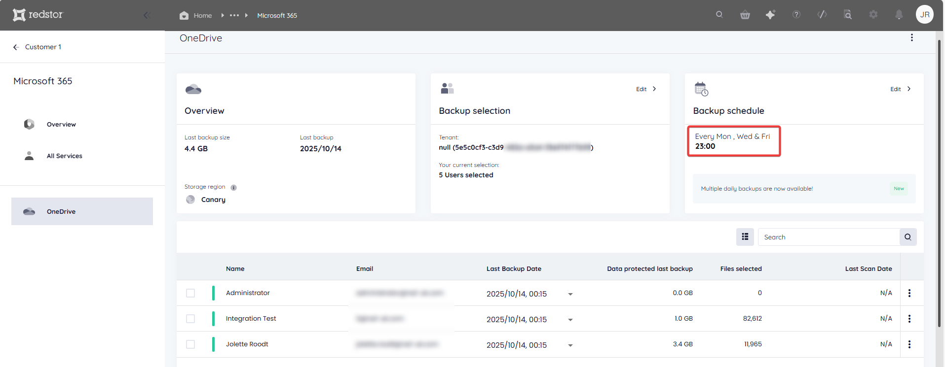Click the Home breadcrumb link
Image resolution: width=945 pixels, height=367 pixels.
(x=202, y=15)
